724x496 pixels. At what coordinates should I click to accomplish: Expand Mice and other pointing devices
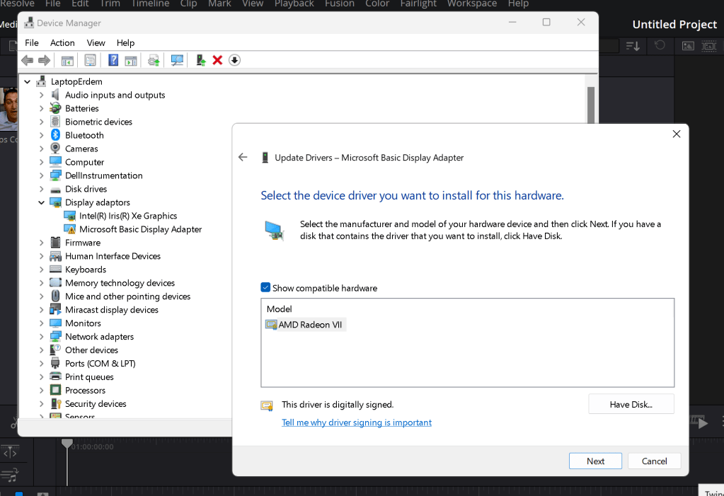[x=42, y=296]
